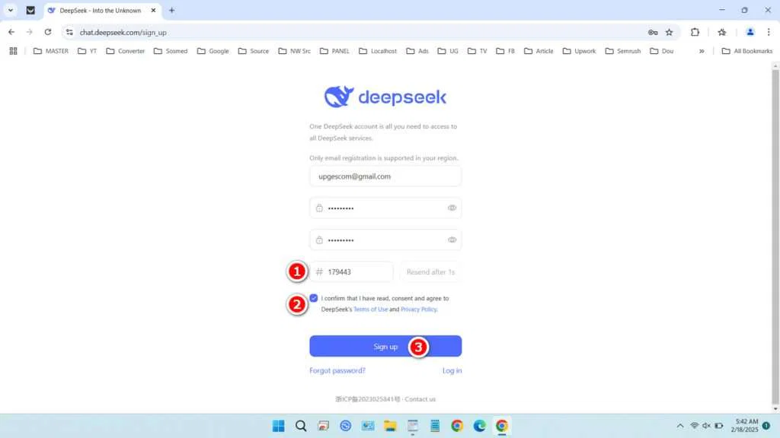Image resolution: width=780 pixels, height=438 pixels.
Task: Open Chrome's extensions puzzle icon
Action: 694,32
